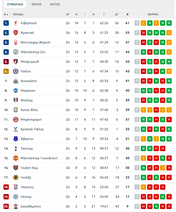
Task: Click the Chelsea club crest icon
Action: click(x=16, y=71)
